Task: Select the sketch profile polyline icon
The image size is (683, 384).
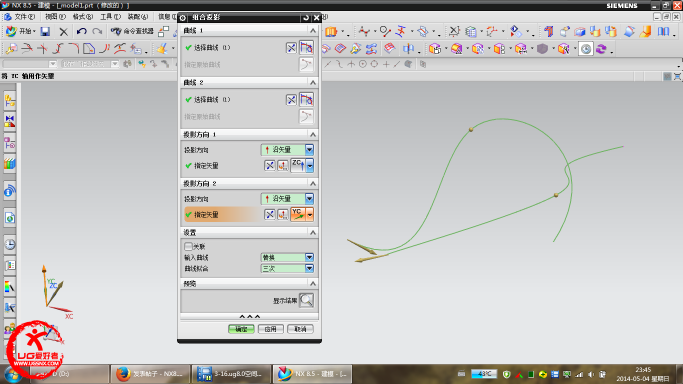Action: (364, 31)
